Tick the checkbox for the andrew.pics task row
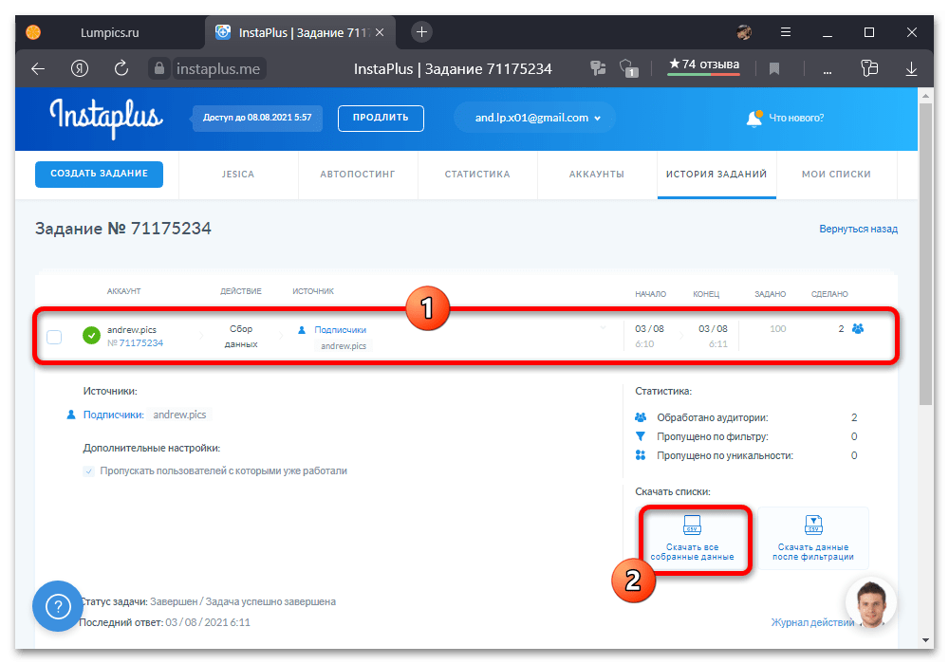949x664 pixels. point(54,337)
